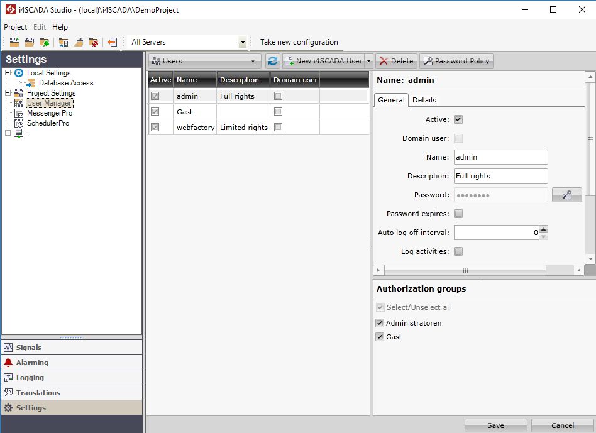Toggle Active checkbox in the Gast row

[155, 112]
